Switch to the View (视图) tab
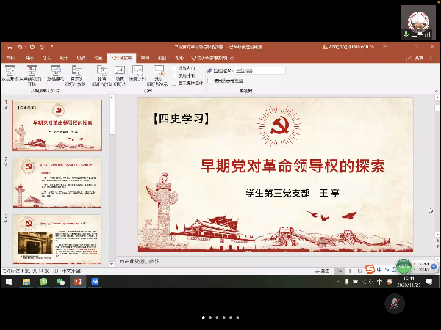The width and height of the screenshot is (441, 330). coord(162,58)
